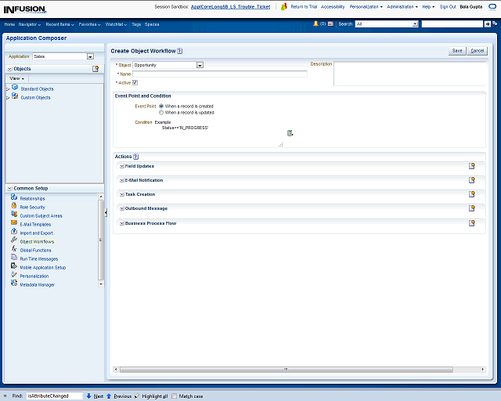Viewport: 501px width, 401px height.
Task: Open the Object Workflows link
Action: tap(37, 242)
